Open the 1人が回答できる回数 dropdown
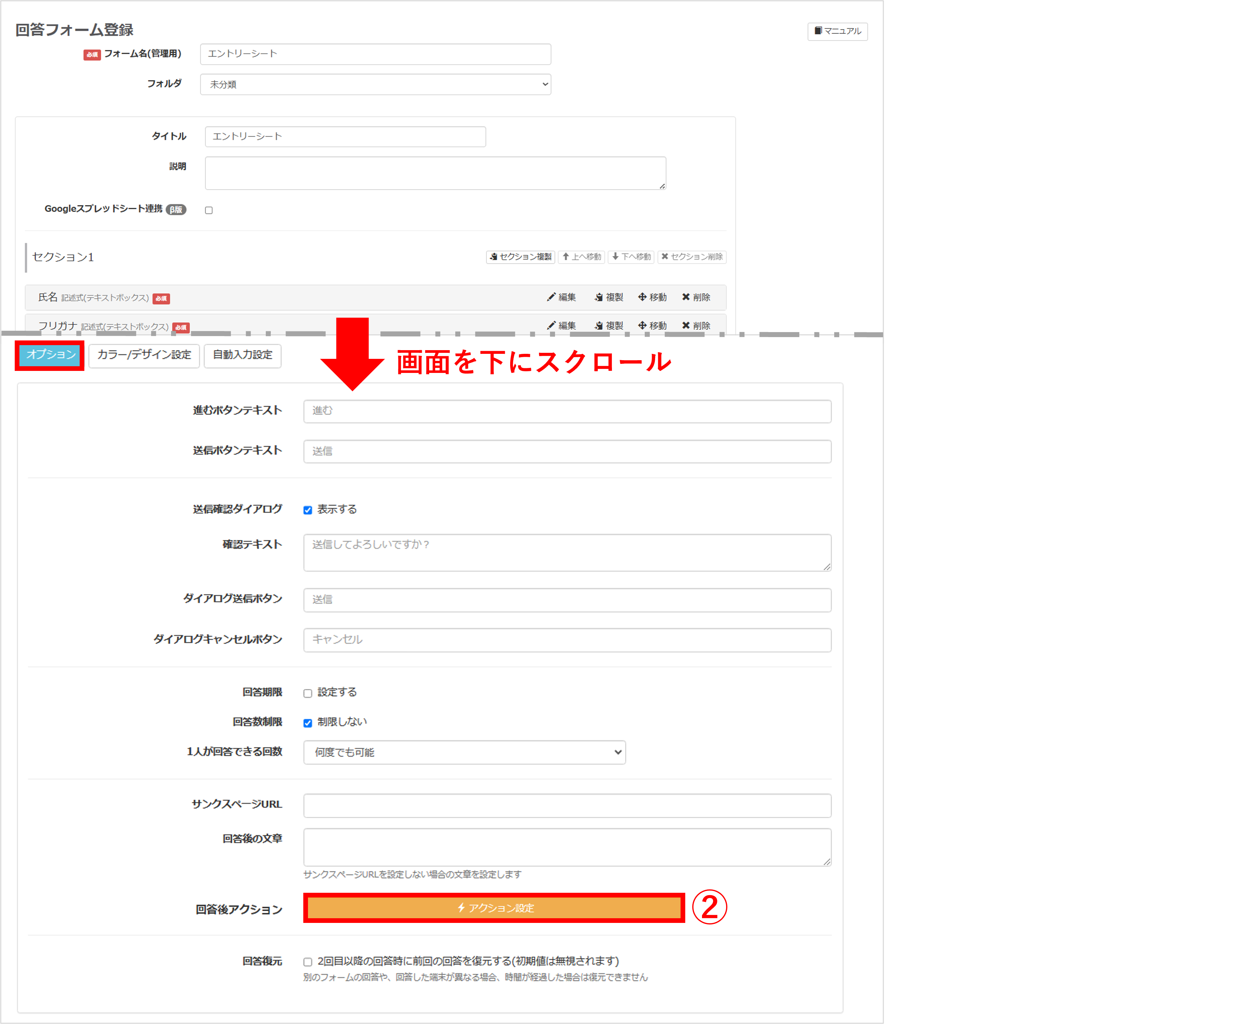Image resolution: width=1255 pixels, height=1024 pixels. (464, 753)
